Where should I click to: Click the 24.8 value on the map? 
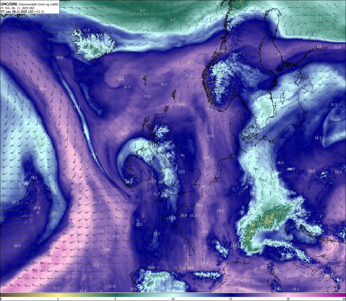[181, 105]
